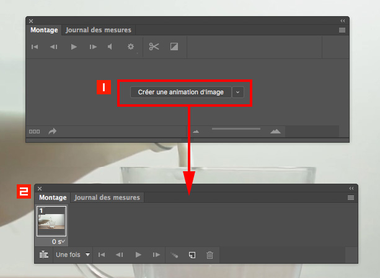Select first frame in lower panel
This screenshot has width=380, height=278.
point(102,254)
